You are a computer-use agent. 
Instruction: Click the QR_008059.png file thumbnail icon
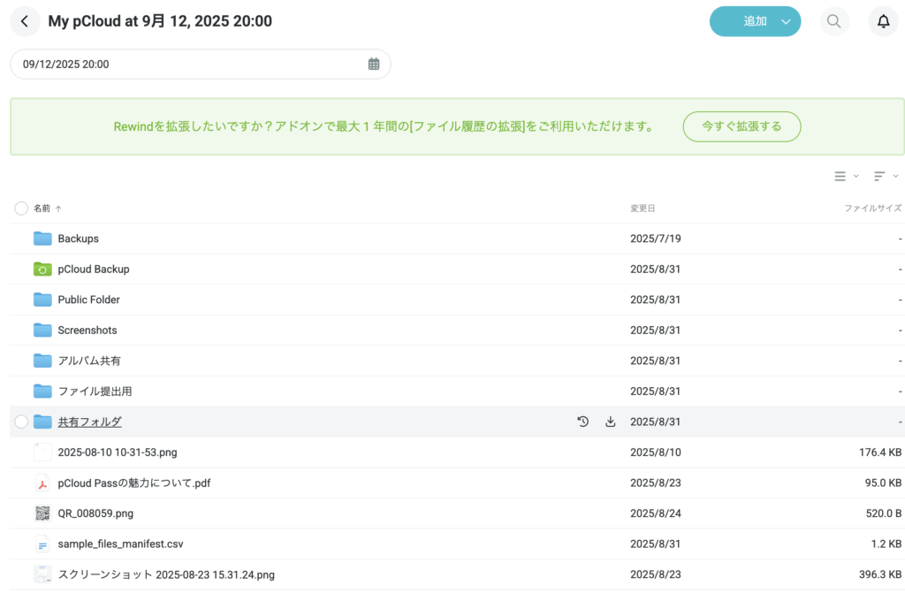point(42,513)
